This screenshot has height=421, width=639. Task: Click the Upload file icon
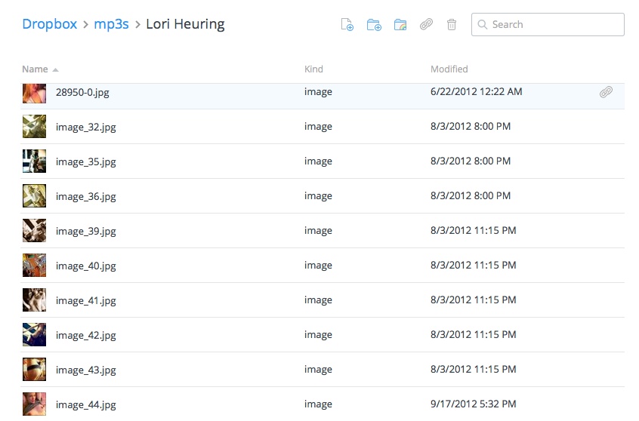click(347, 25)
